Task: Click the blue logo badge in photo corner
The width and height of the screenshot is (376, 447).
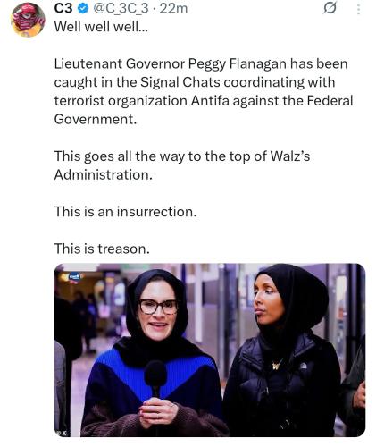Action: (x=74, y=277)
